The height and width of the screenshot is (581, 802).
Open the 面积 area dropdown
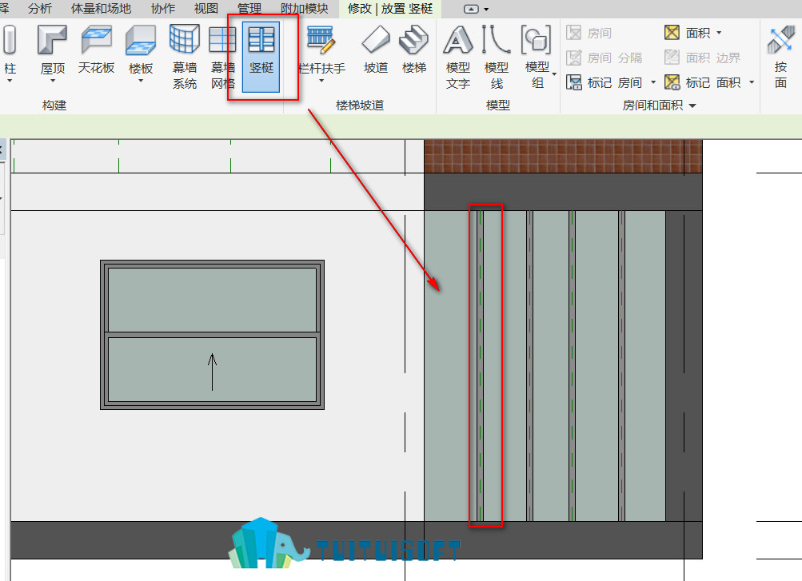719,33
